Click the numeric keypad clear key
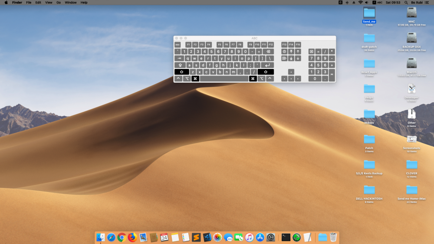This screenshot has height=244, width=434. click(311, 52)
